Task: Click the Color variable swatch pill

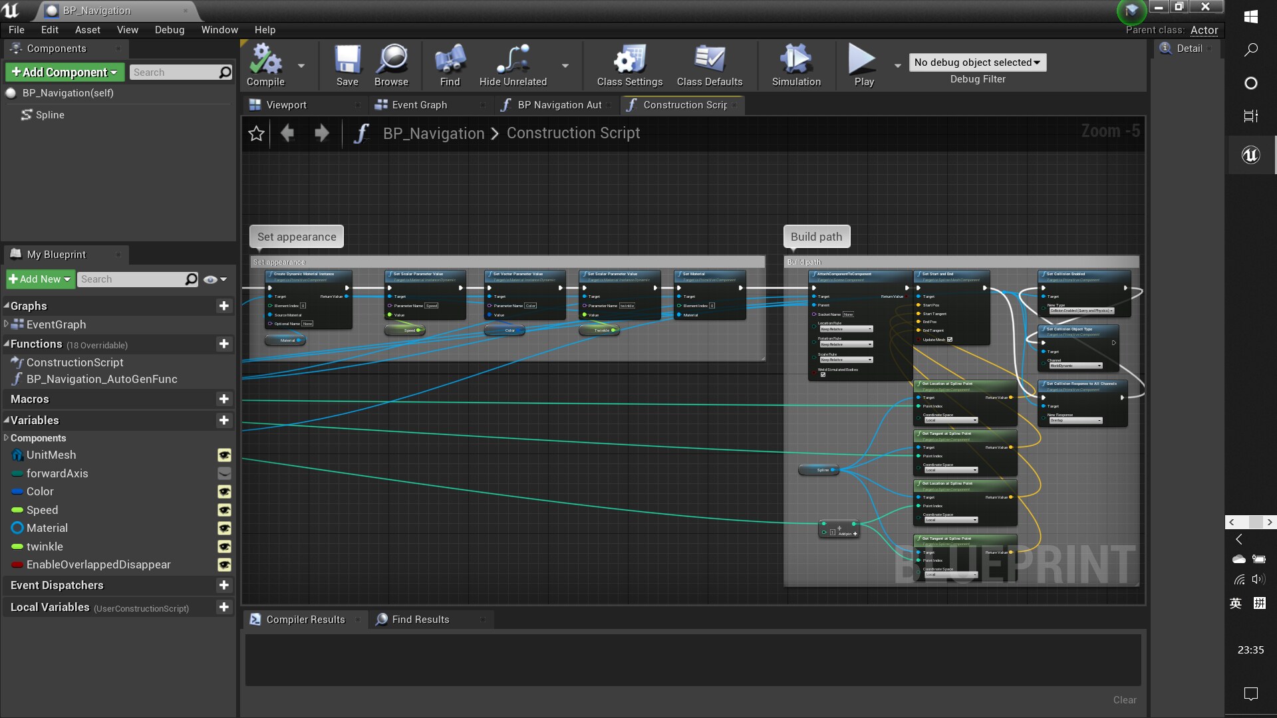Action: pyautogui.click(x=17, y=492)
